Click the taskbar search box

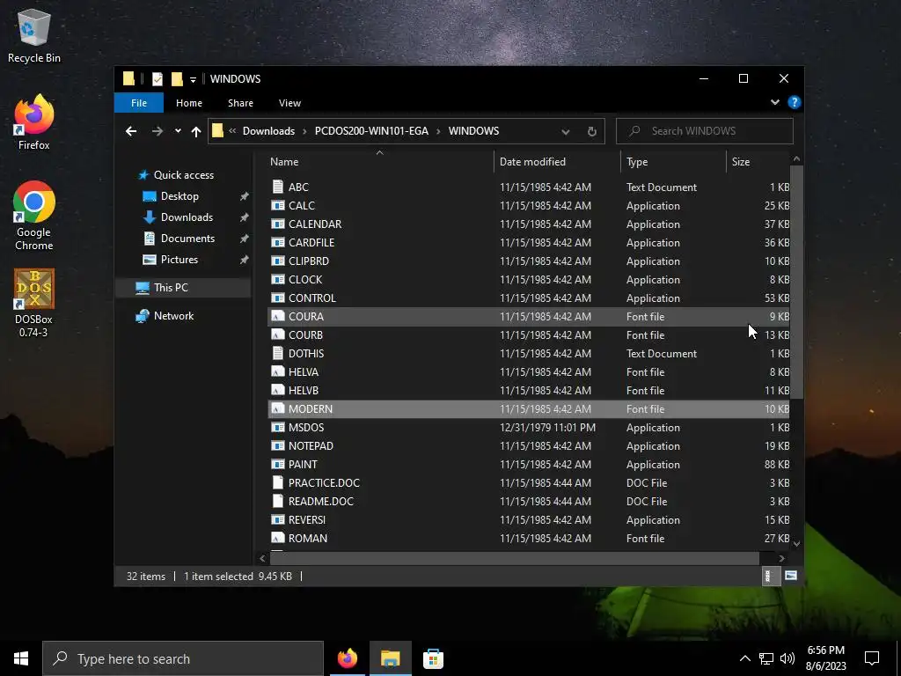pos(183,658)
